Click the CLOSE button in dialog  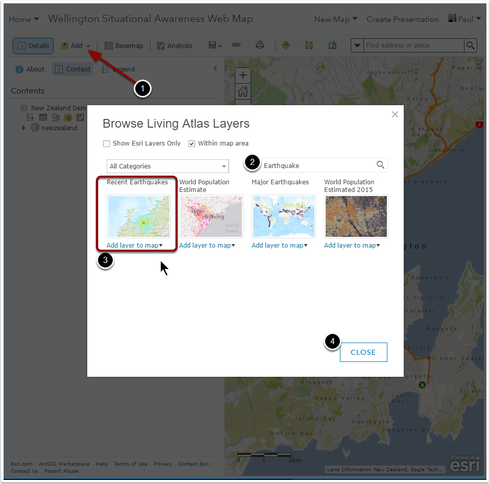(363, 352)
